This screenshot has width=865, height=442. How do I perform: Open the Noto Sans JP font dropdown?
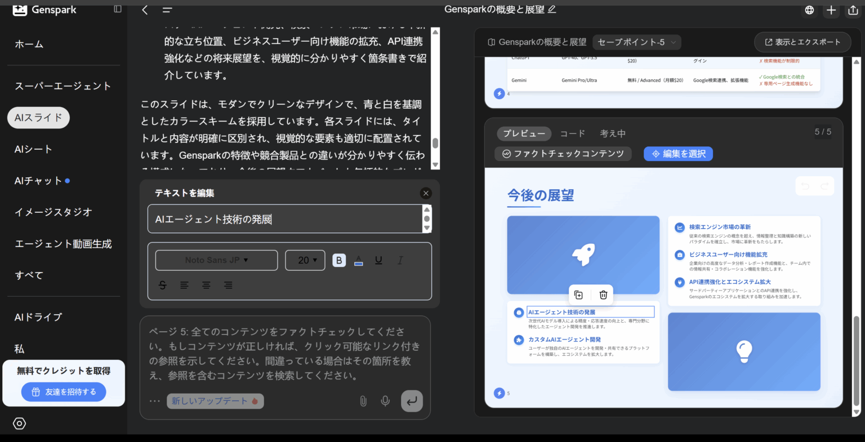coord(216,260)
